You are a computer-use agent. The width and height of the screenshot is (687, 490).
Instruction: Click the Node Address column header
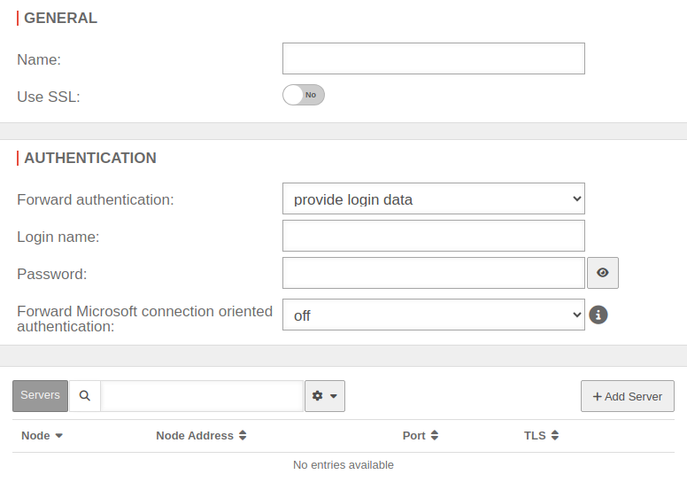[x=195, y=436]
